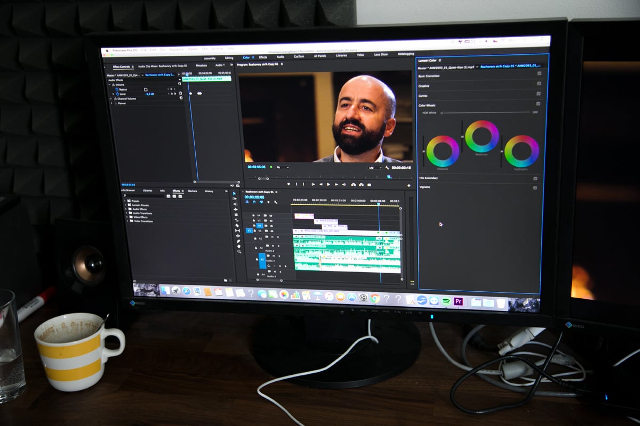Toggle HSL Secondary checkbox
Image resolution: width=640 pixels, height=426 pixels.
coord(535,178)
